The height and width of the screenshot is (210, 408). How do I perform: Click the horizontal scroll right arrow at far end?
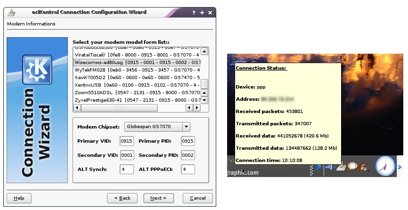[x=197, y=108]
